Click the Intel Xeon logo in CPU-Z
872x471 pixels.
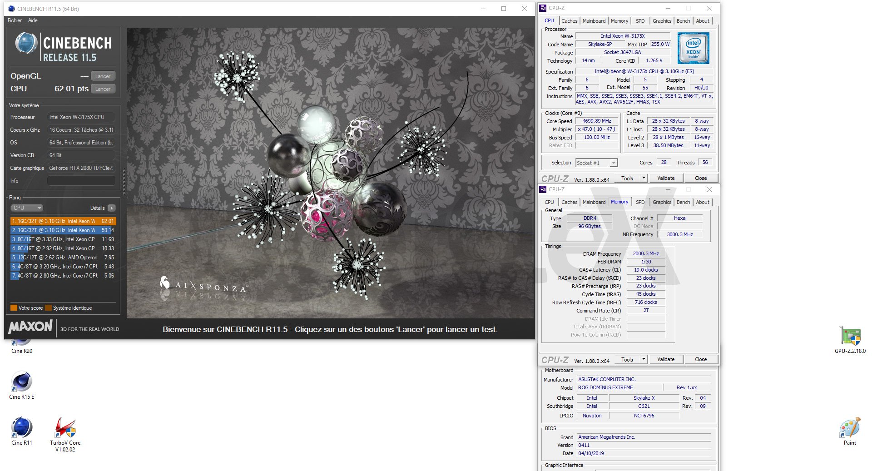tap(693, 48)
